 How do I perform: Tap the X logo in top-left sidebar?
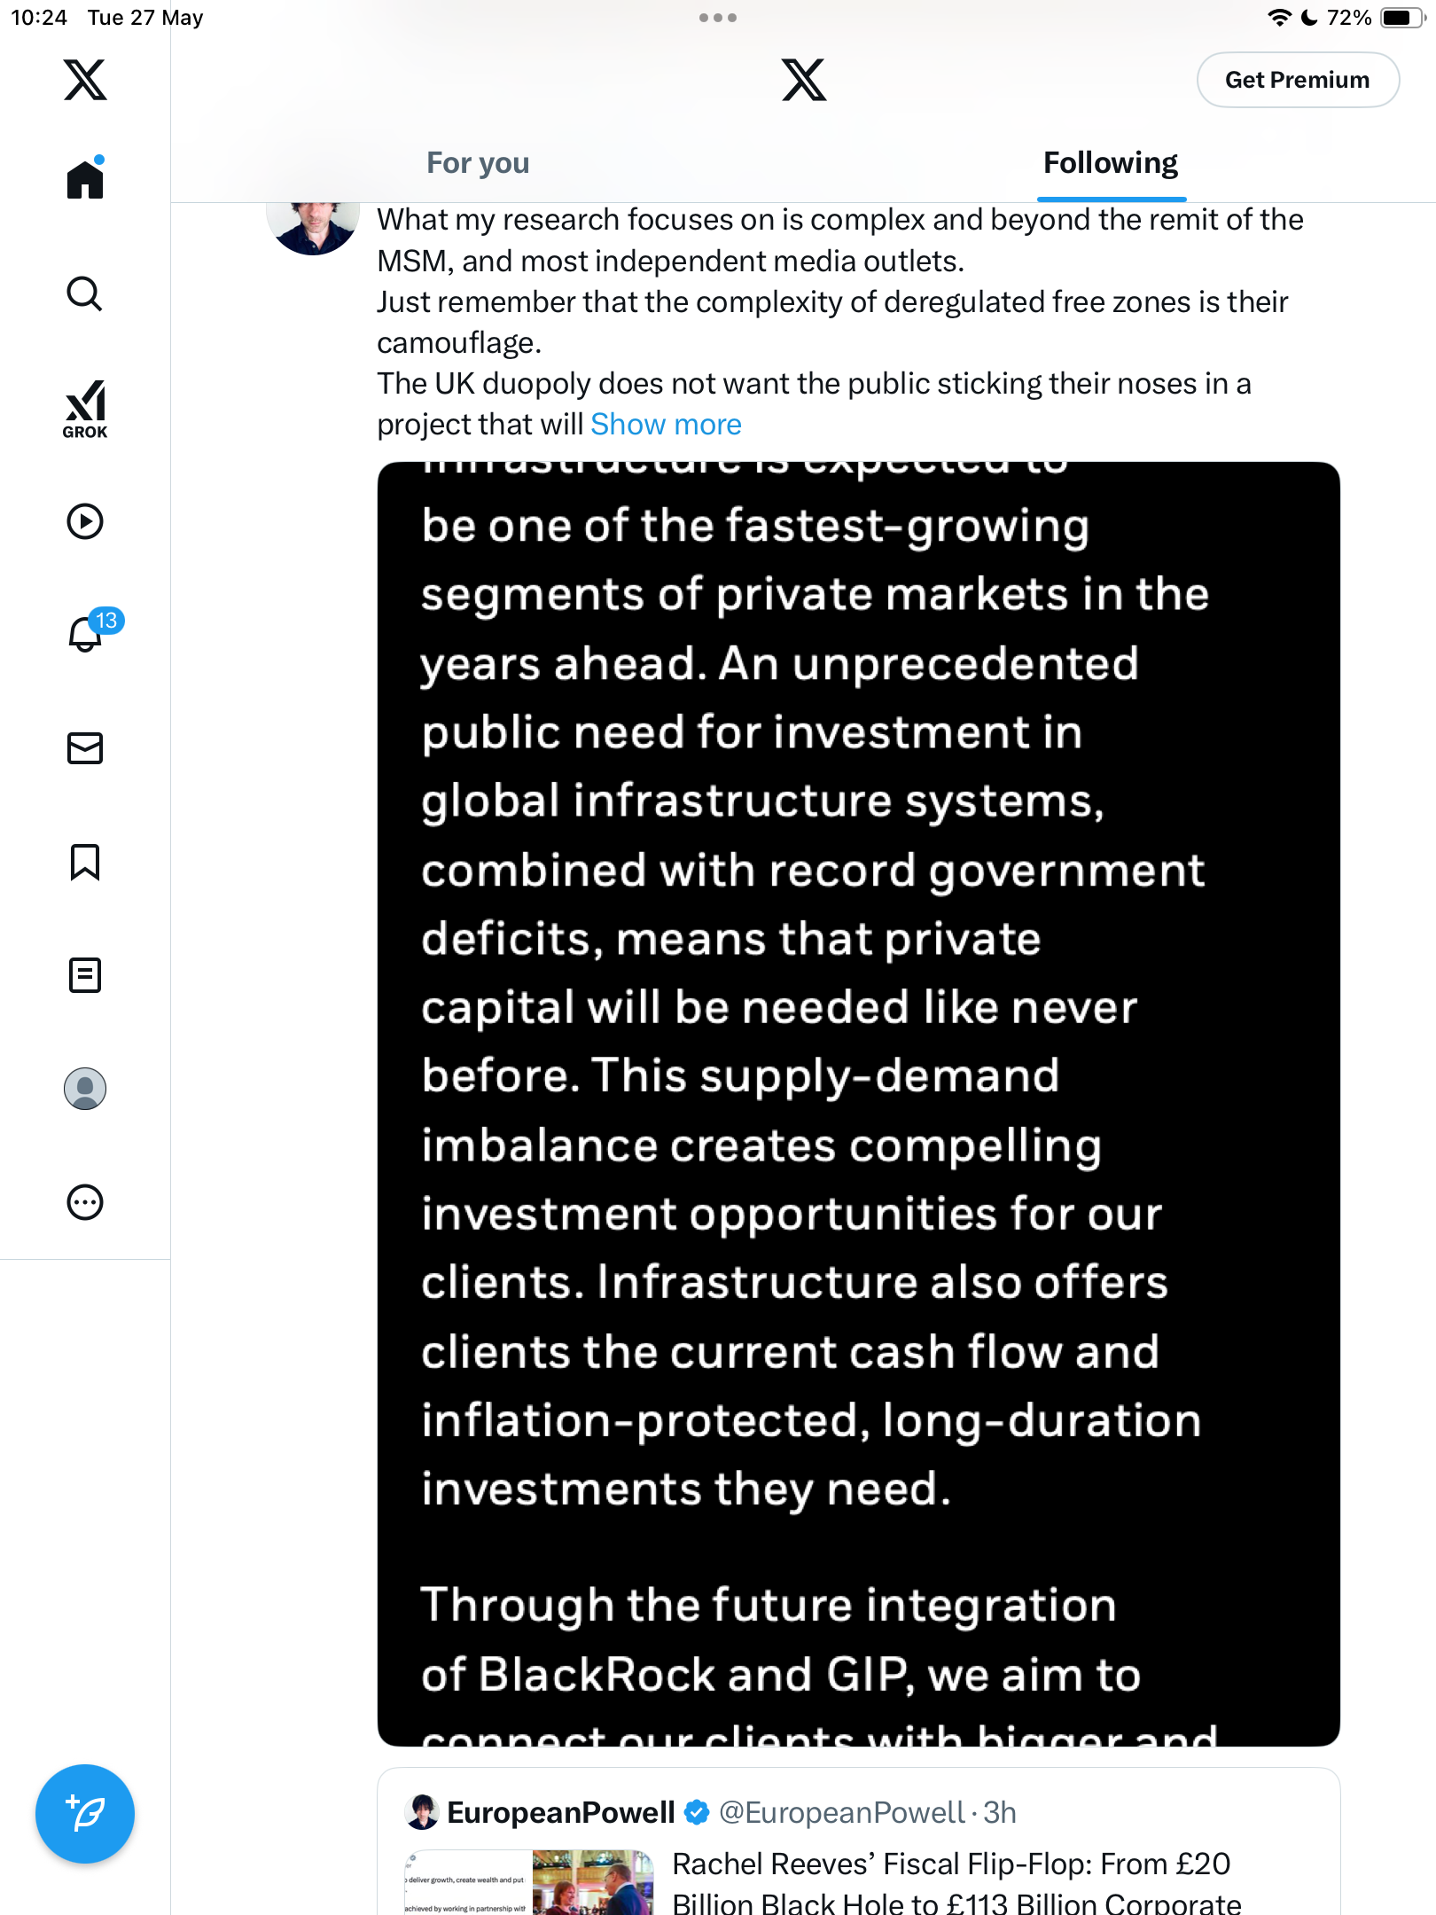85,80
